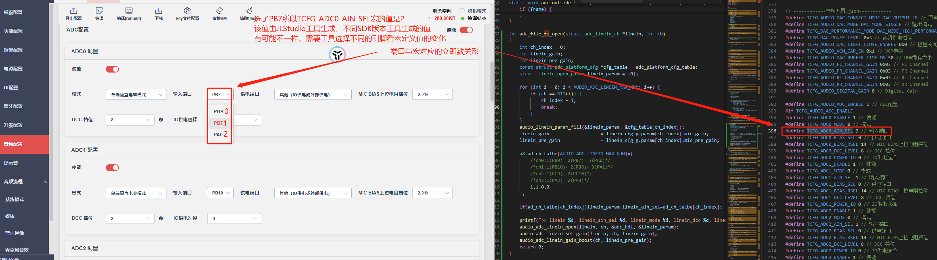
Task: Start a build with the 编译 icon
Action: 99,11
